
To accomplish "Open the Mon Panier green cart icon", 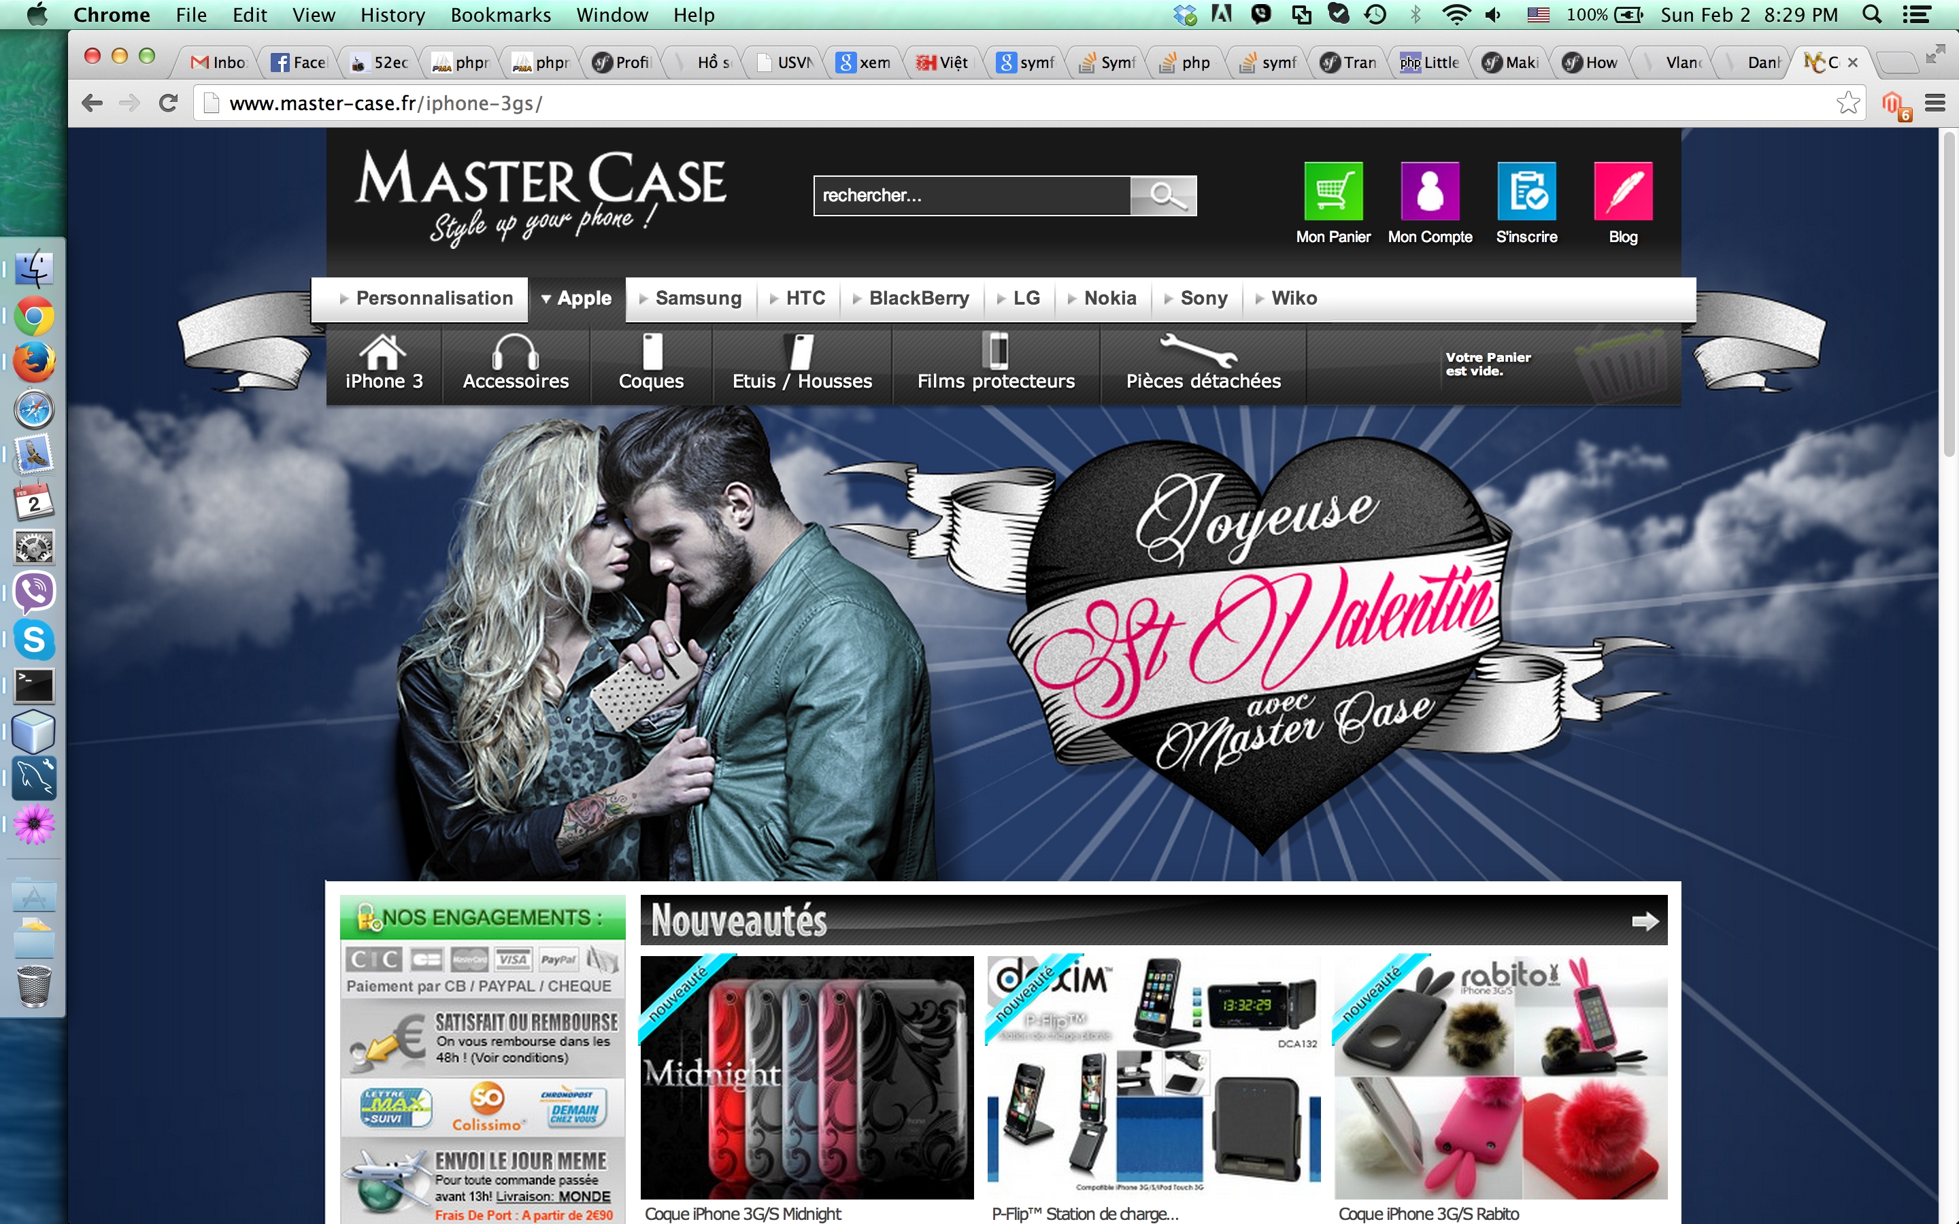I will tap(1333, 191).
